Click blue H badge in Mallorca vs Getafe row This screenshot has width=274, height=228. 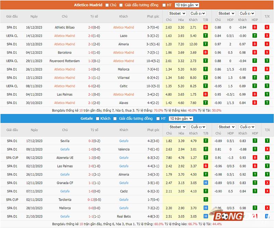[206, 208]
